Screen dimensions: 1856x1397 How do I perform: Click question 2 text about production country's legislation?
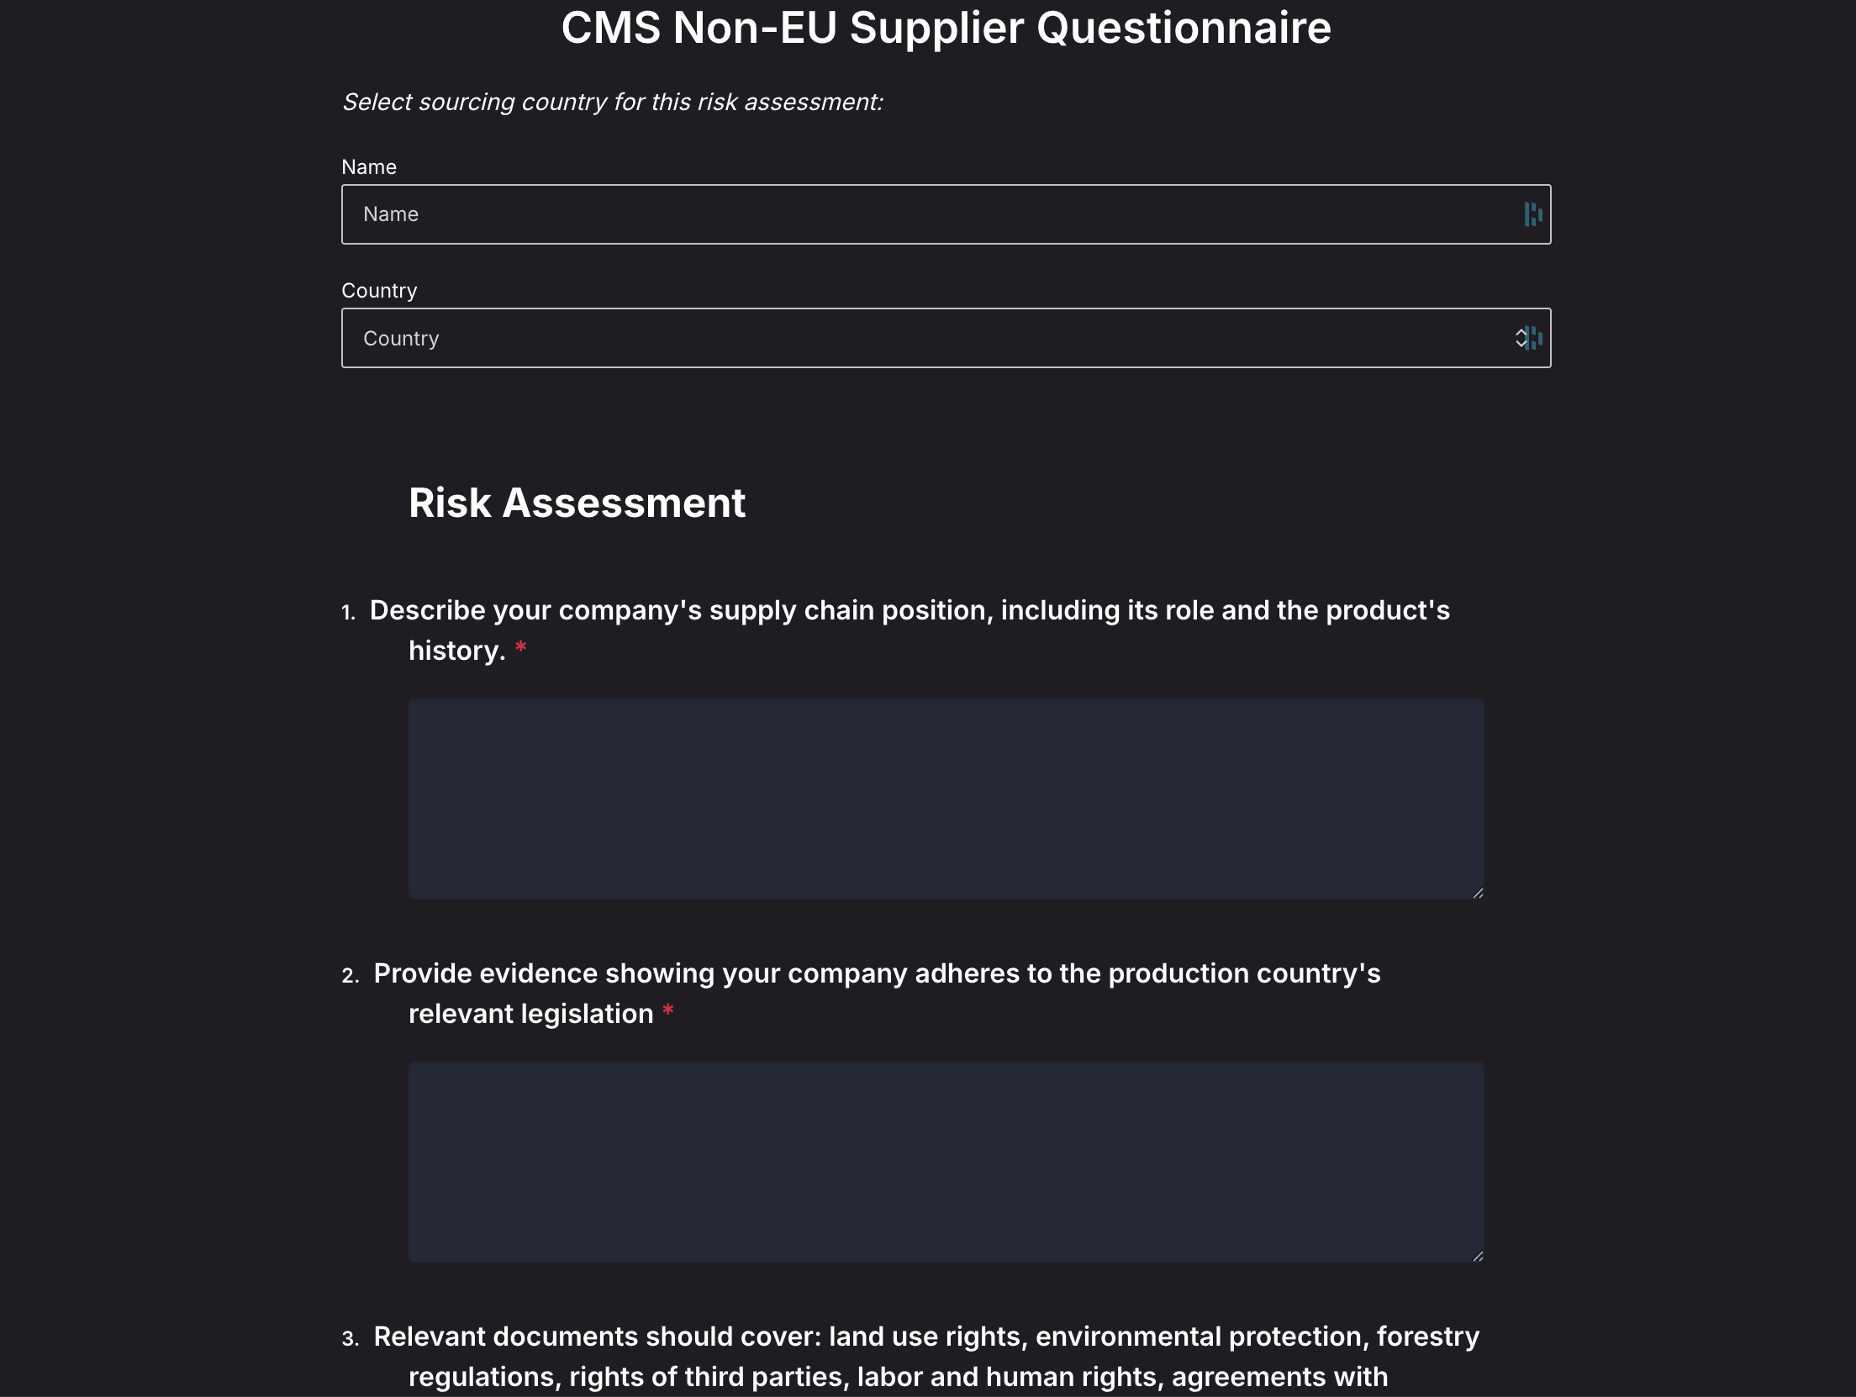pyautogui.click(x=877, y=973)
